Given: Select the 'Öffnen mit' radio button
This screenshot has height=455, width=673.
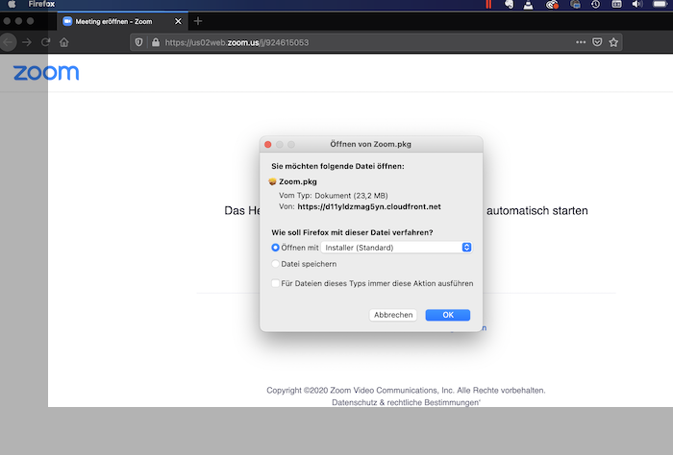Looking at the screenshot, I should coord(276,247).
